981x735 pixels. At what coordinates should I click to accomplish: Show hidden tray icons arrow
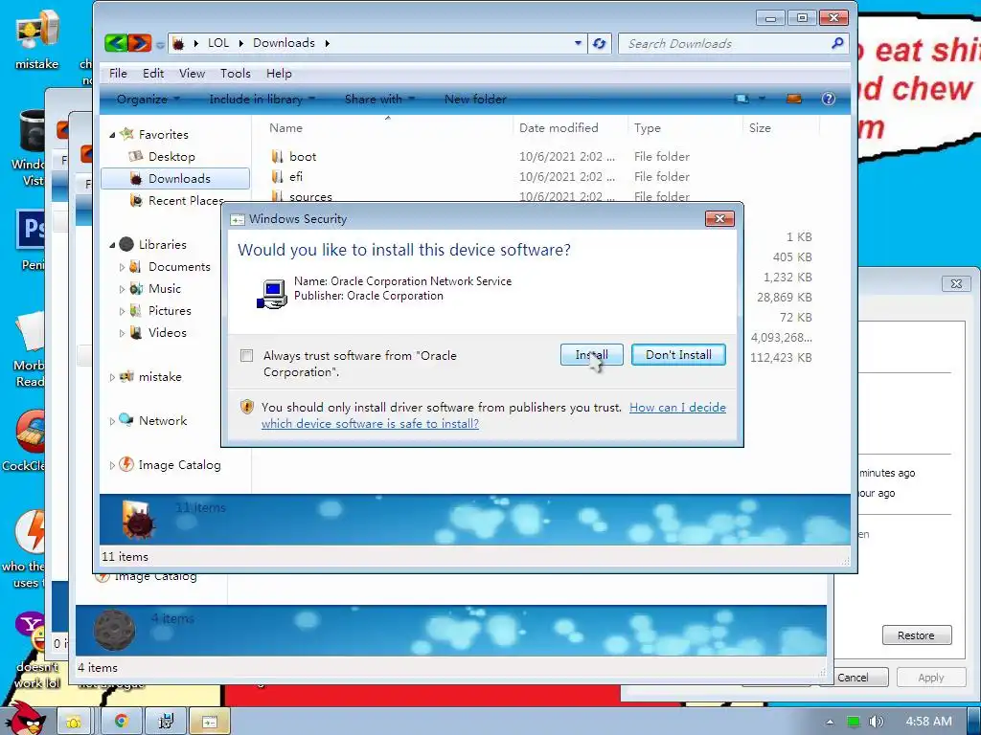[830, 722]
